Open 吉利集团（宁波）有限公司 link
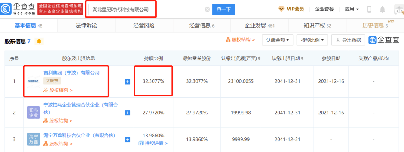 (71, 73)
